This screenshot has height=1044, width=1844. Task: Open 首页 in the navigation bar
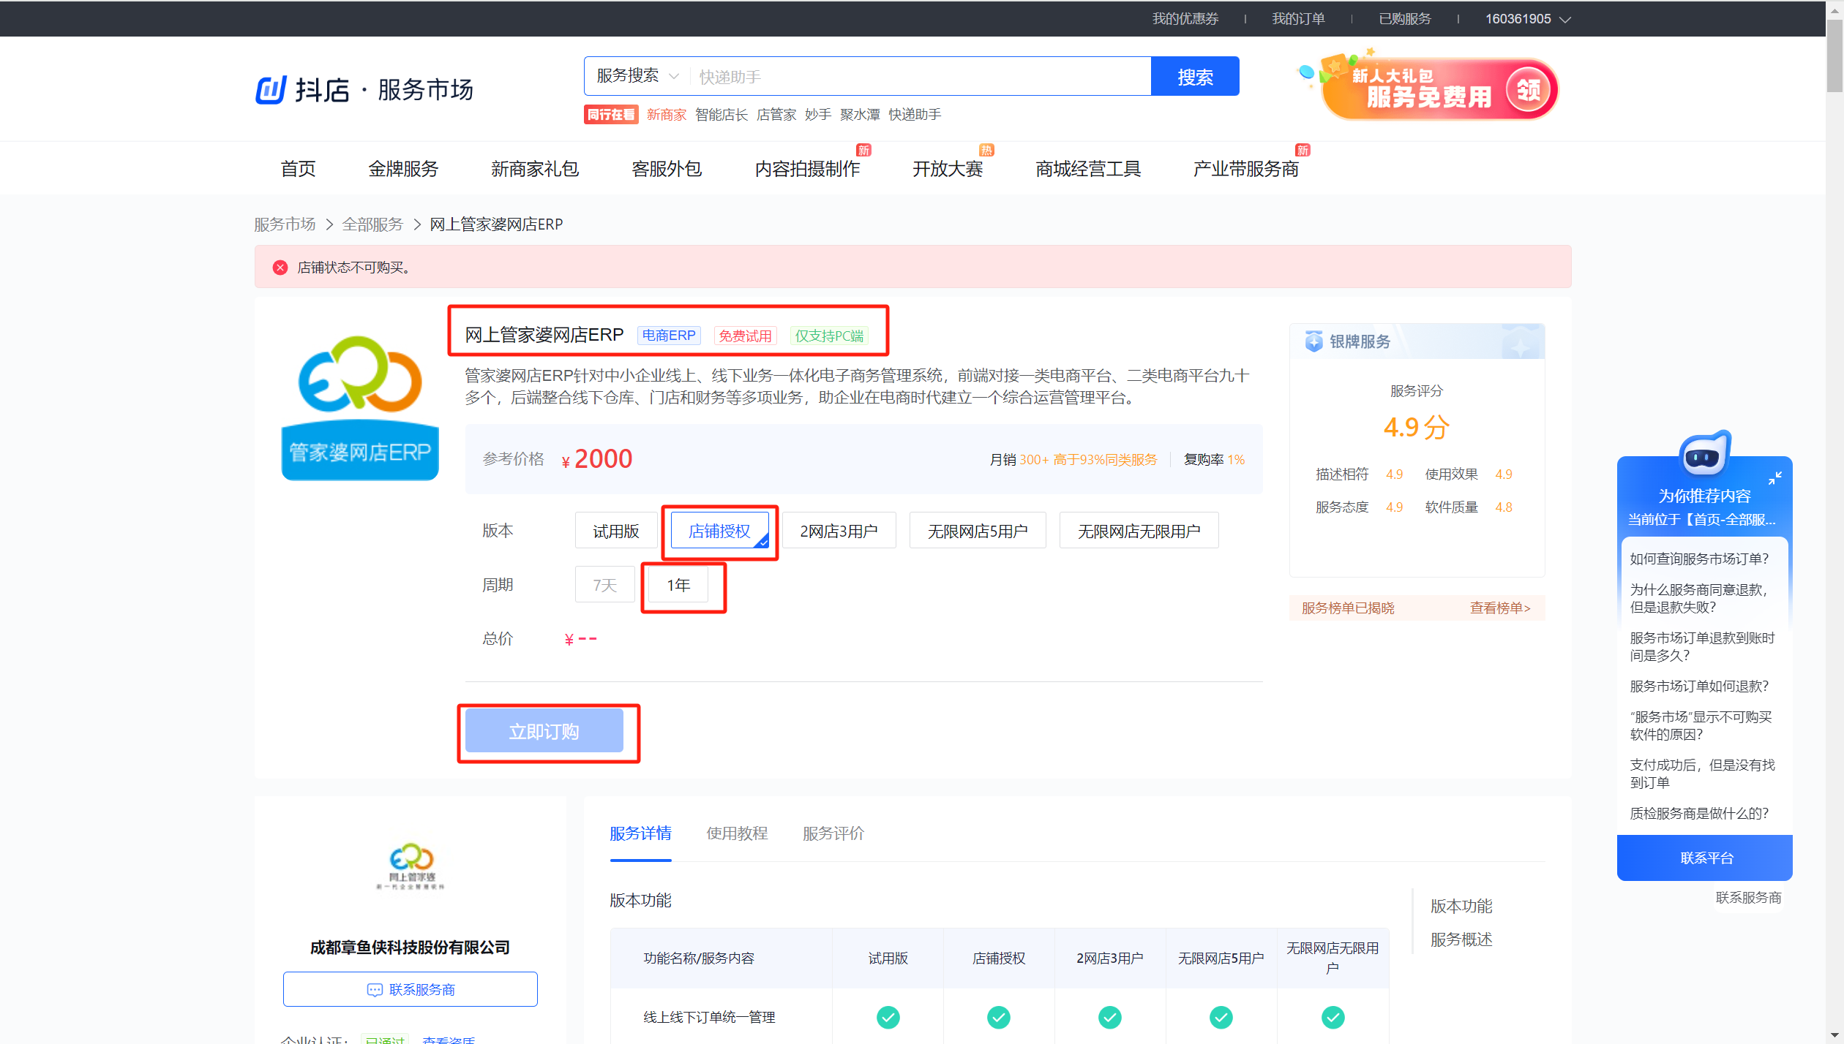tap(299, 169)
